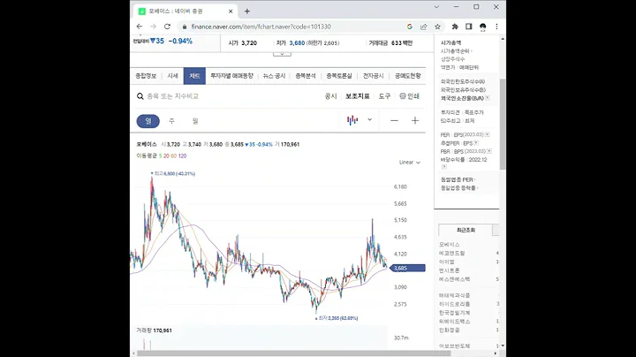Select the 주 (weekly) period

click(171, 121)
